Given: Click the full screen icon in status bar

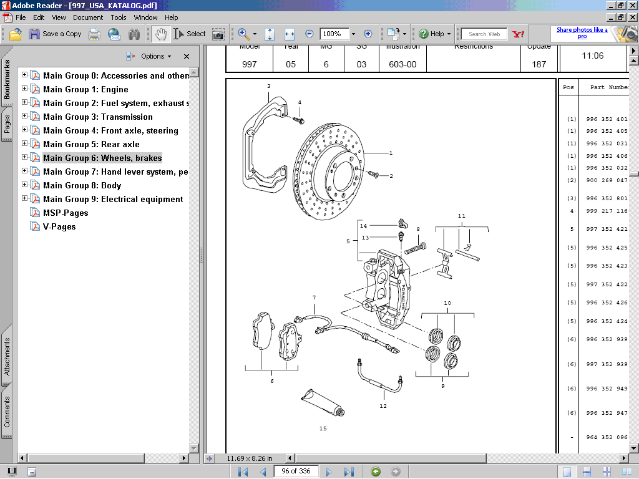Looking at the screenshot, I should pyautogui.click(x=12, y=472).
